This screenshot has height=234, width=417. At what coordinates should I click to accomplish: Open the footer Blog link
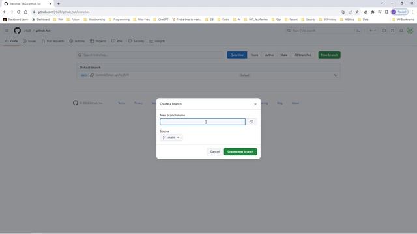click(280, 103)
